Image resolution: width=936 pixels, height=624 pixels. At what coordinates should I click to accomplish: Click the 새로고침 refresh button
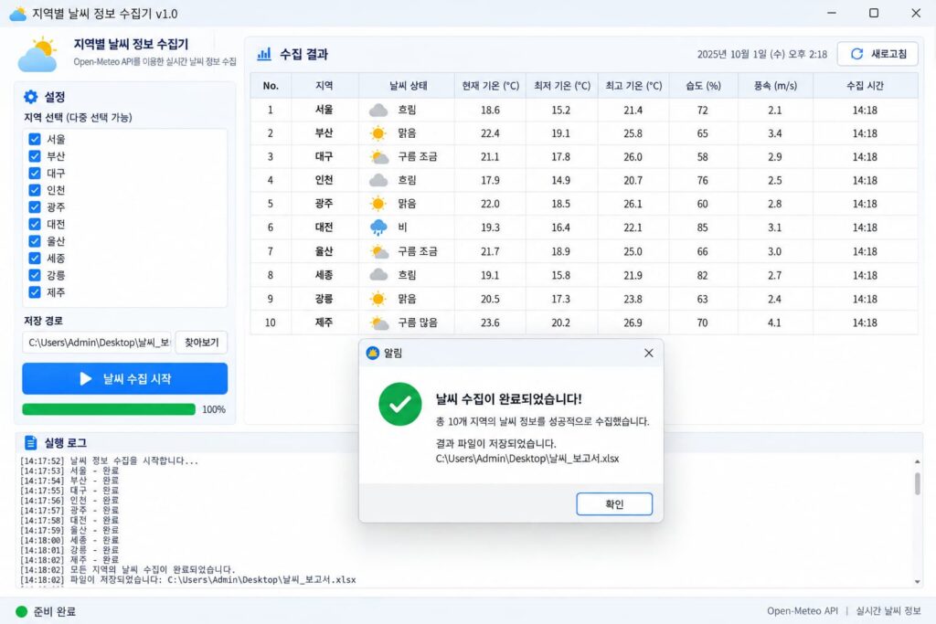click(x=877, y=54)
